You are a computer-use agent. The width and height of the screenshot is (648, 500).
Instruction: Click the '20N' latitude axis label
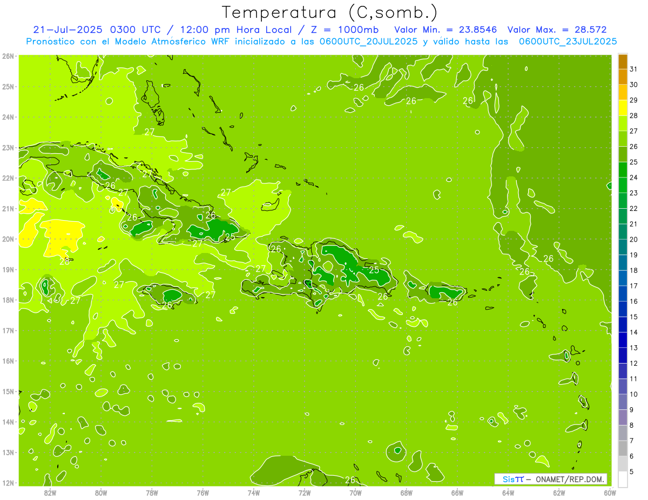(x=8, y=239)
